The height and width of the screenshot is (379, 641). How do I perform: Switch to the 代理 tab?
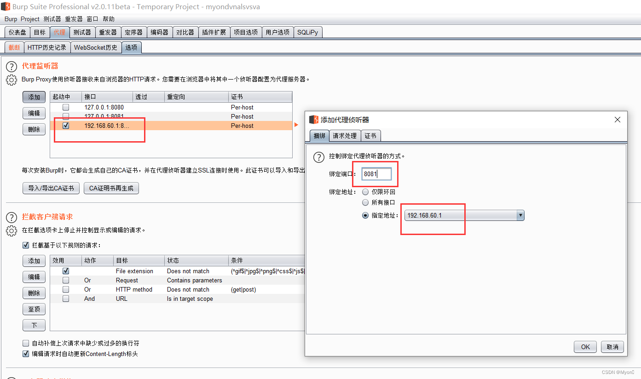coord(59,32)
